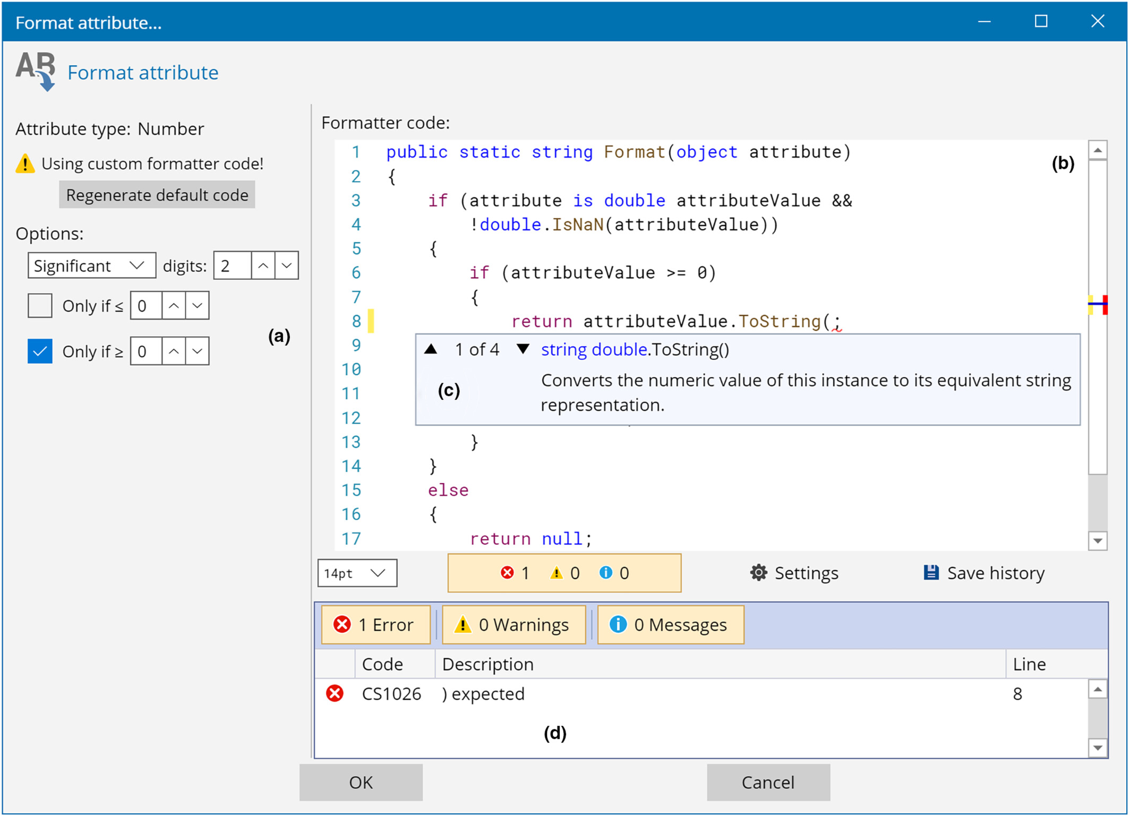Click the error icon on CS1026 row

335,693
